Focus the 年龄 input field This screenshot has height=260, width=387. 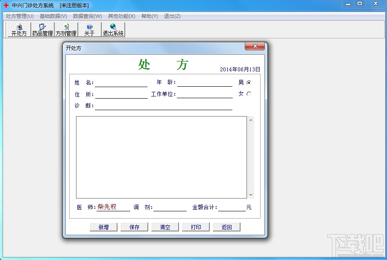point(205,83)
